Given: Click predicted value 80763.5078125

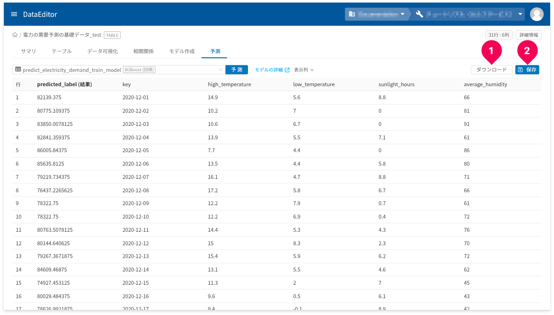Looking at the screenshot, I should 55,230.
